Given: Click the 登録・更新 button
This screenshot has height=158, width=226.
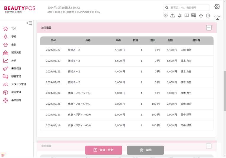Looking at the screenshot, I should [x=104, y=150].
